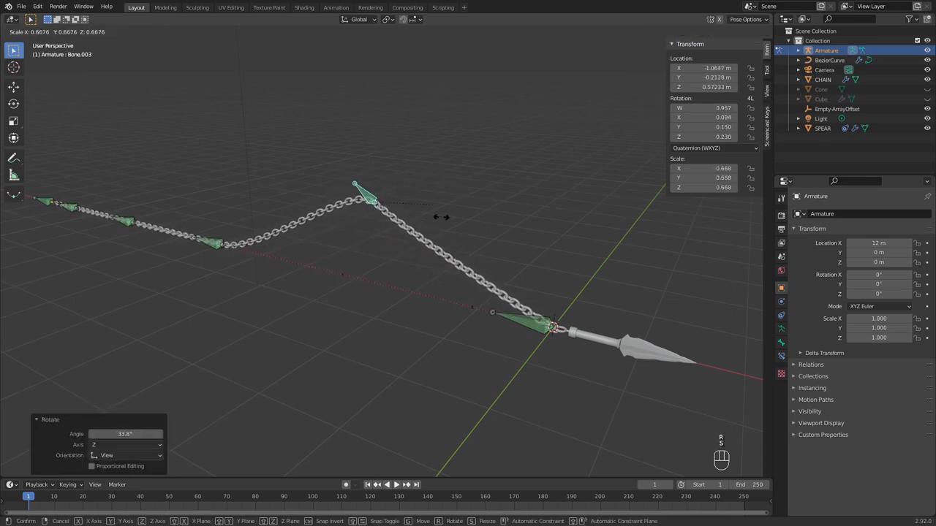Select the Rotate tool in toolbar
Image resolution: width=936 pixels, height=526 pixels.
click(x=13, y=104)
